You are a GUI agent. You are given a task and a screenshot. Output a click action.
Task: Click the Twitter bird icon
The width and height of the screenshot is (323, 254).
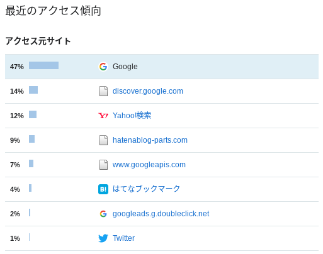pyautogui.click(x=103, y=238)
